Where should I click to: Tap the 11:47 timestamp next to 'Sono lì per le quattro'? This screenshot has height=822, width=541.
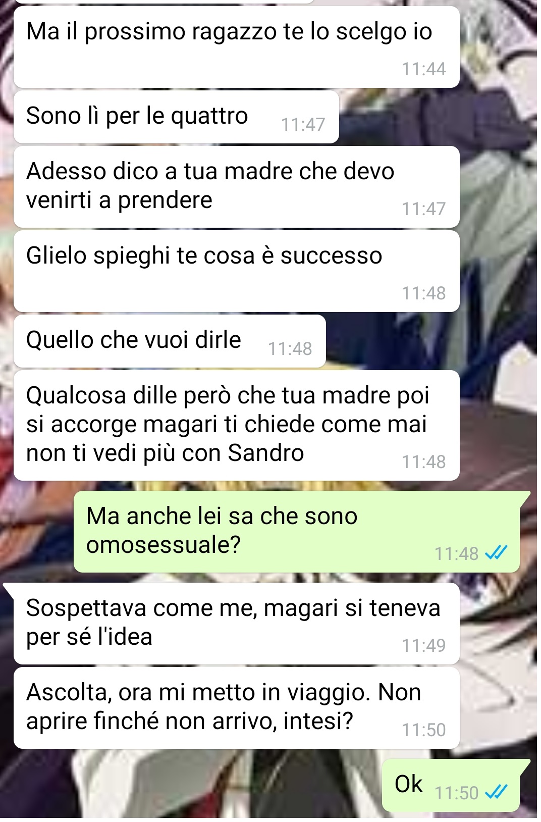(x=303, y=124)
